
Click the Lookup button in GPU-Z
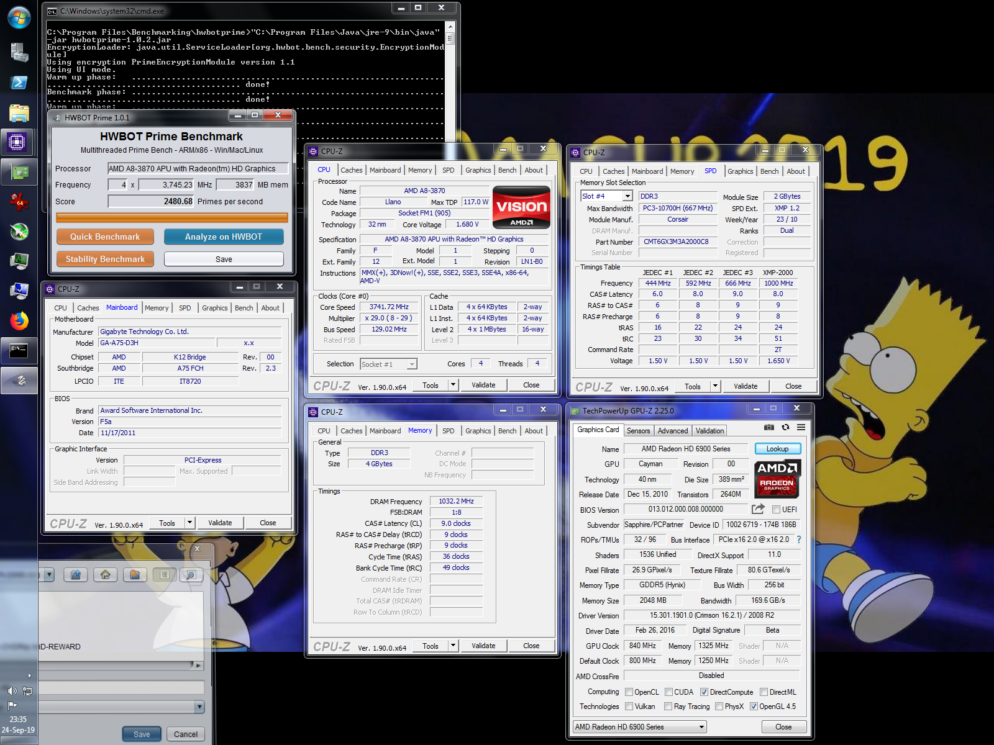[777, 449]
